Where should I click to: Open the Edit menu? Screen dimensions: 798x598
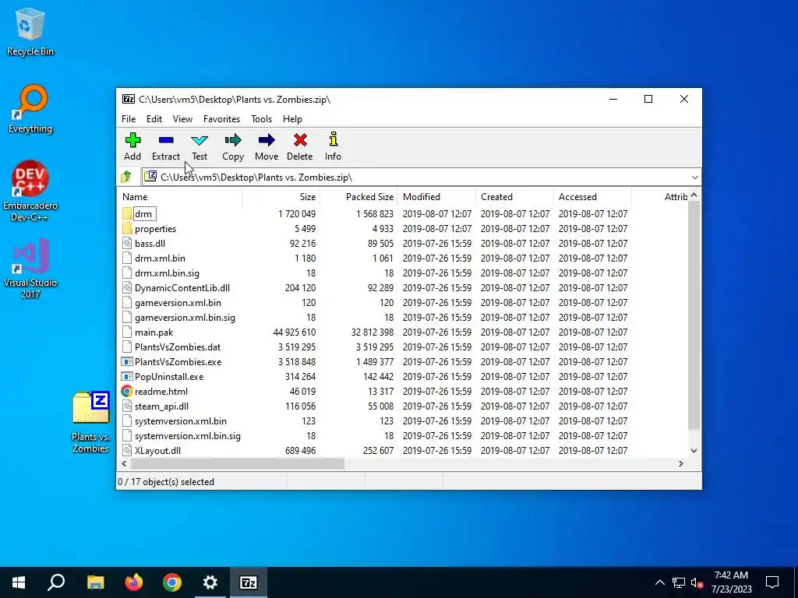pos(154,119)
